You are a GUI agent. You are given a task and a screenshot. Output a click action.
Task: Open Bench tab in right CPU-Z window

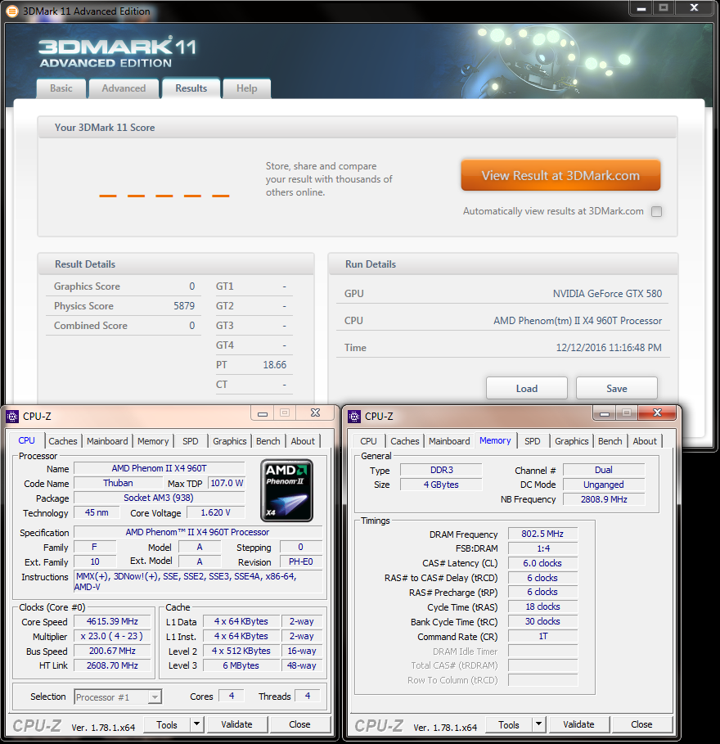[x=610, y=441]
